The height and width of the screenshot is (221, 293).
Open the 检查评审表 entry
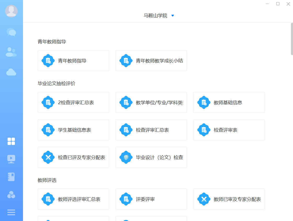229,130
